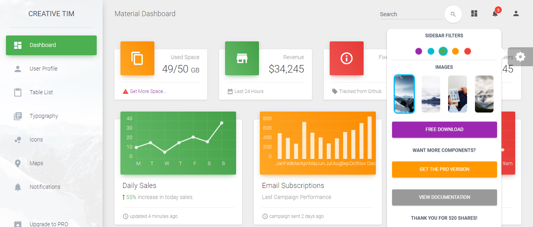The height and width of the screenshot is (227, 533).
Task: Click the FREE DOWNLOAD button
Action: pyautogui.click(x=444, y=130)
